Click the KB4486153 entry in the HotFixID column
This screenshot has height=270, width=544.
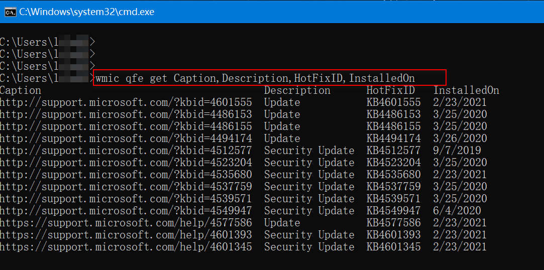393,114
